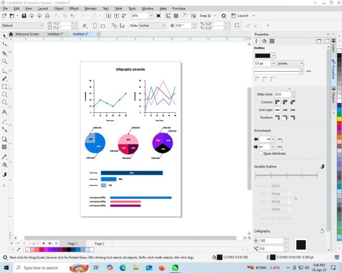
Task: Open start arrowhead options ellipsis
Action: pos(280,139)
